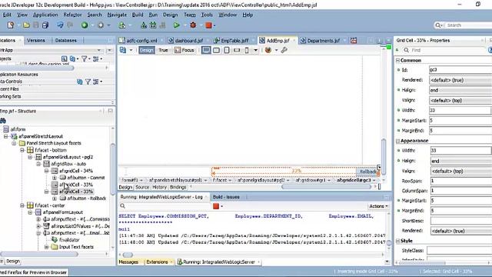Click the green Run play icon
492x277 pixels.
[x=176, y=25]
